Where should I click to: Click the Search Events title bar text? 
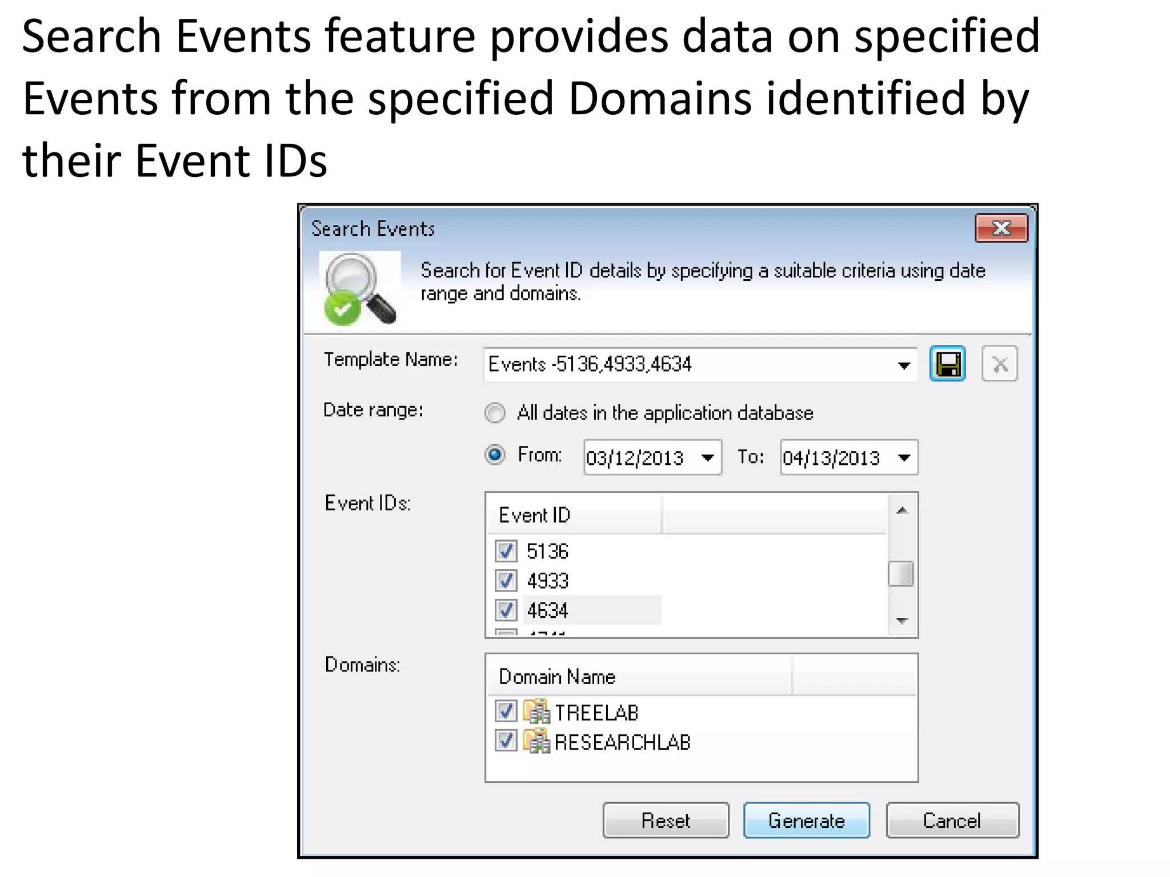pos(373,228)
